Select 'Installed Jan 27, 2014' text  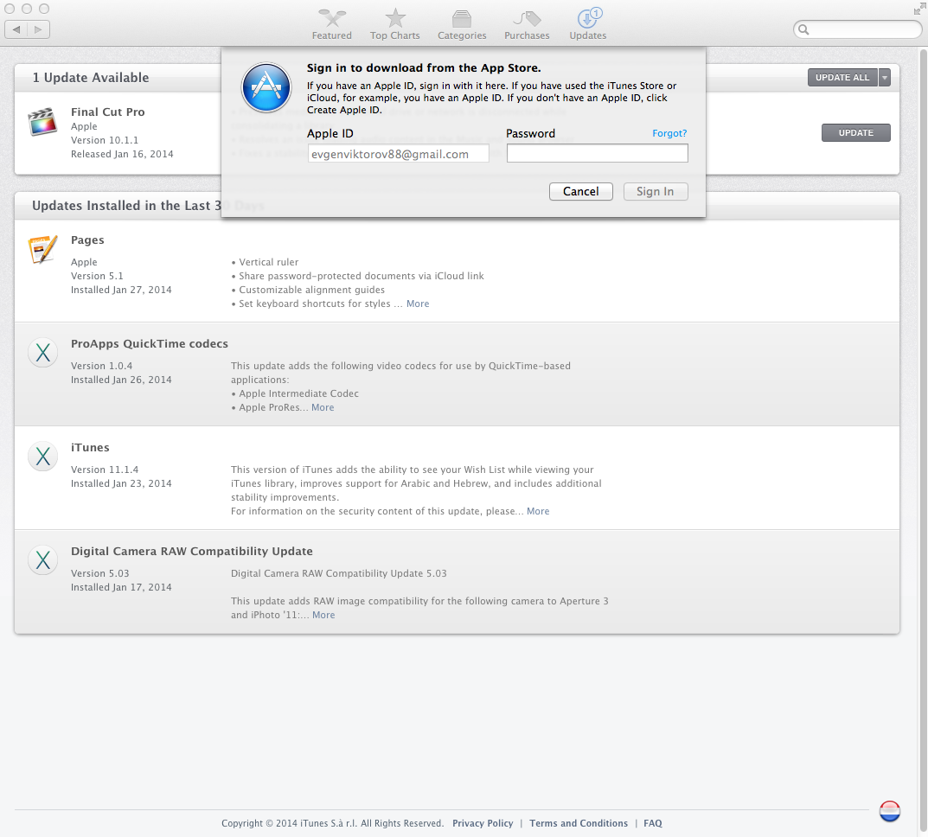121,290
